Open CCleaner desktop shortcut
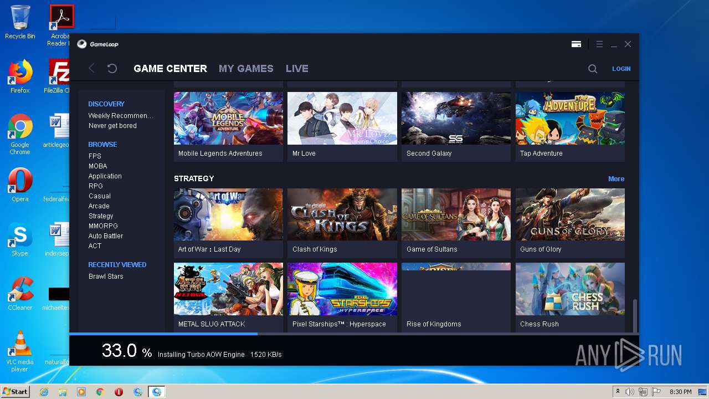The height and width of the screenshot is (399, 709). tap(20, 294)
